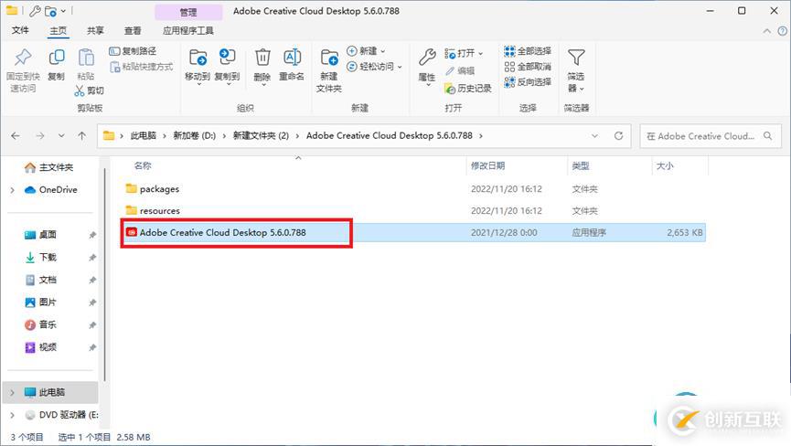791x446 pixels.
Task: Expand the This PC tree node
Action: 12,392
